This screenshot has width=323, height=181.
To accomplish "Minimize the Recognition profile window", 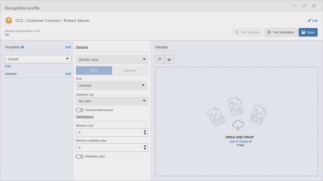I will pyautogui.click(x=294, y=6).
